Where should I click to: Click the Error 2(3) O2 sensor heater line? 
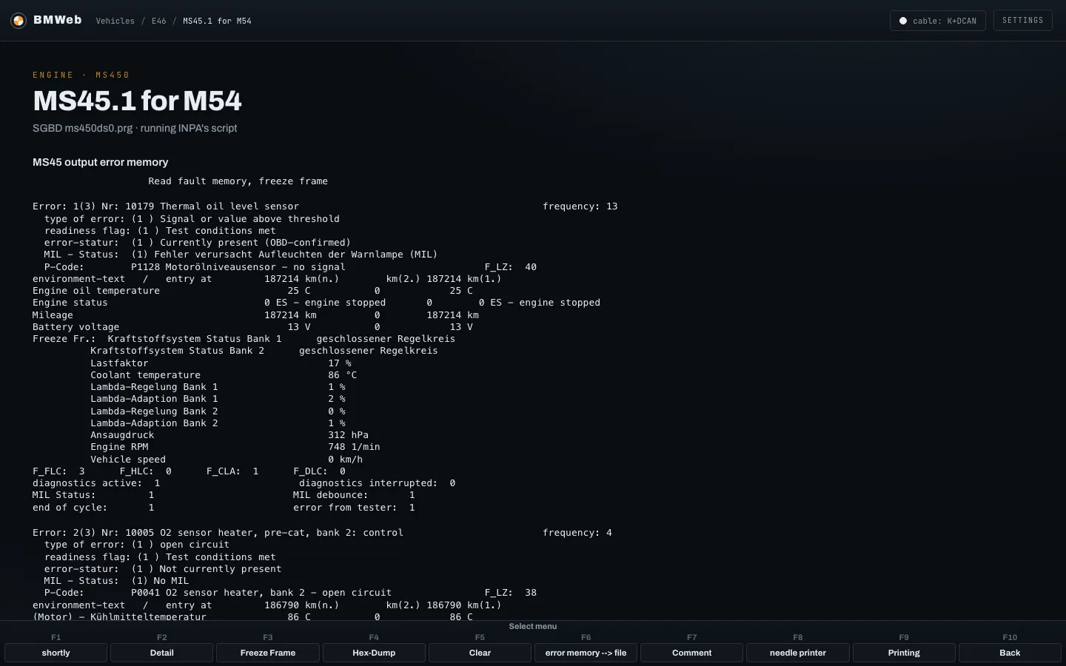[218, 533]
